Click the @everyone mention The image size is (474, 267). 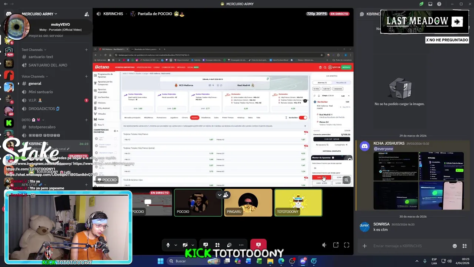(383, 149)
